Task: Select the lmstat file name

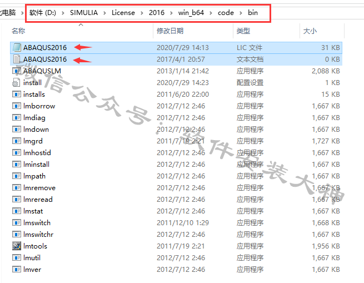Action: click(x=33, y=211)
